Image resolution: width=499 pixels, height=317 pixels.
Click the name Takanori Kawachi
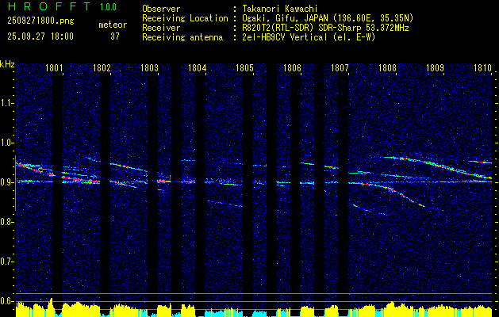click(280, 9)
